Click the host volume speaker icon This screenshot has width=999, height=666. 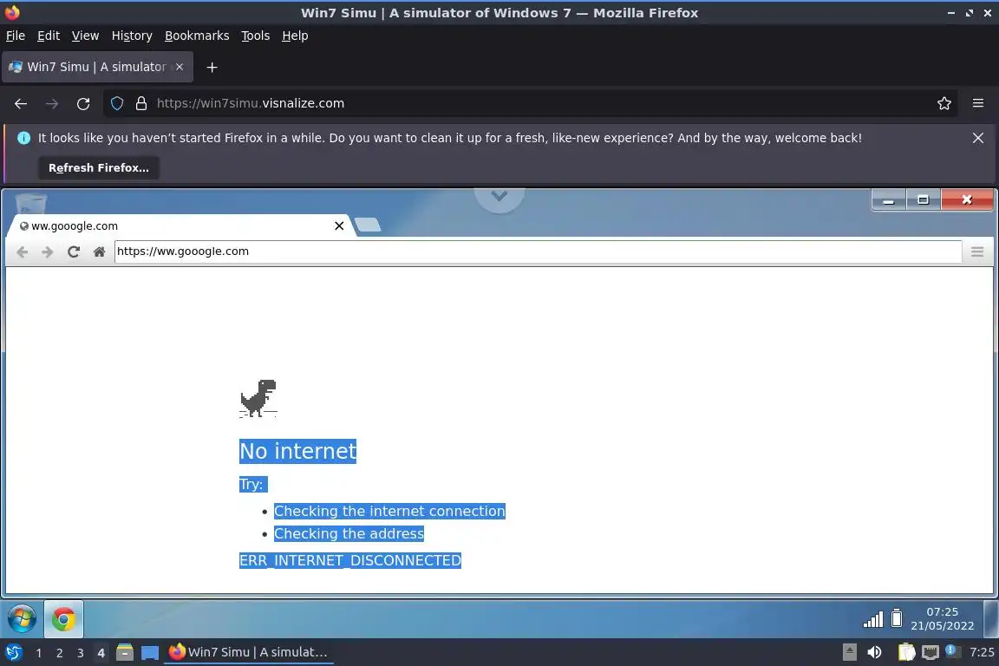point(874,652)
